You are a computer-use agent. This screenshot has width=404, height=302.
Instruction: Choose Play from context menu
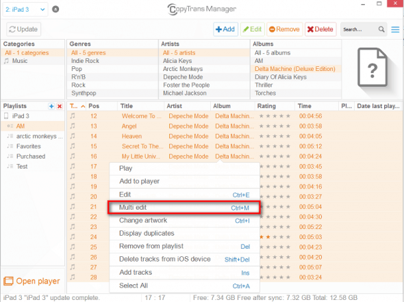click(x=184, y=169)
